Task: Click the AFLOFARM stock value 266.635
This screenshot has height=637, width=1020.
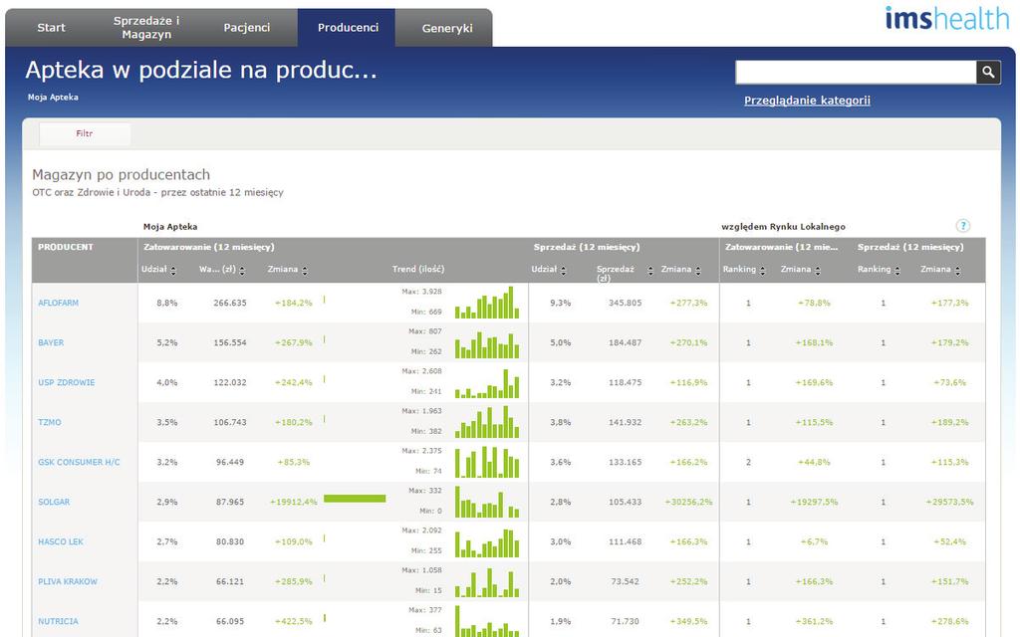Action: tap(230, 303)
